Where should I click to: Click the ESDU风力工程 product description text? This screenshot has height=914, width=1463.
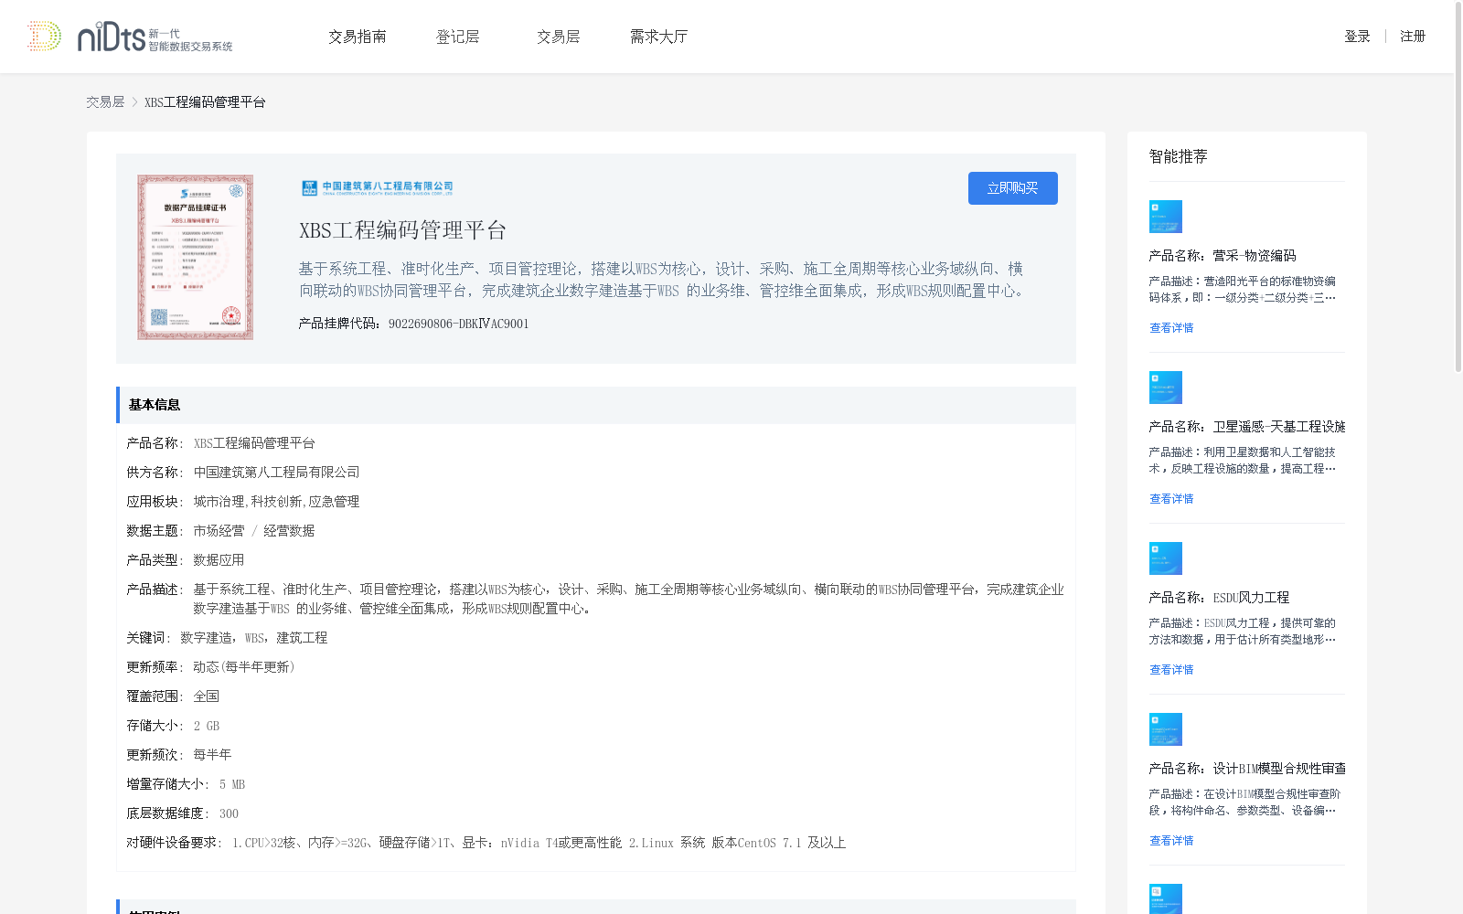pos(1243,632)
